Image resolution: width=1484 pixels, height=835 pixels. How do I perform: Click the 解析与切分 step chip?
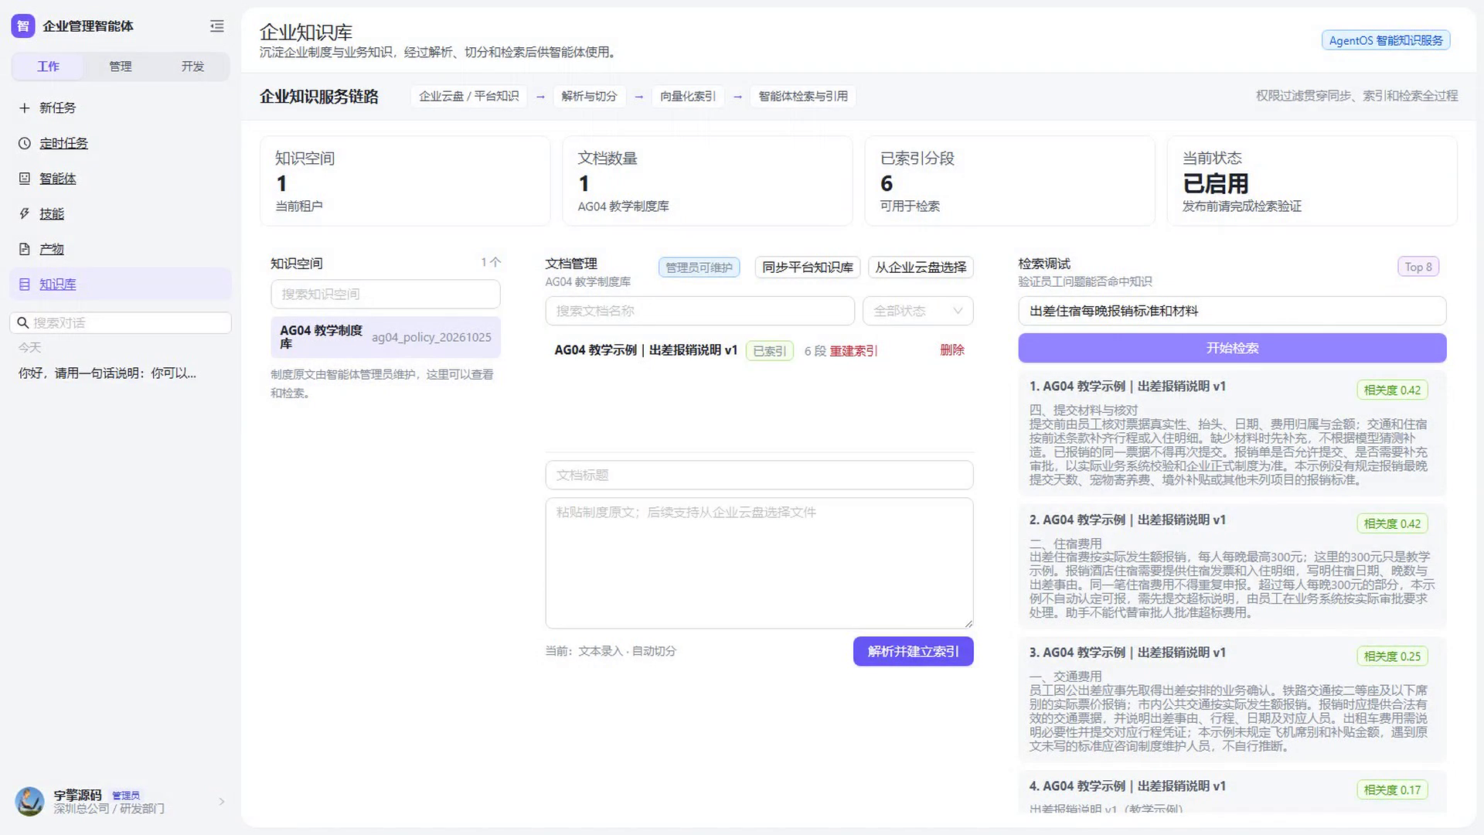[589, 96]
